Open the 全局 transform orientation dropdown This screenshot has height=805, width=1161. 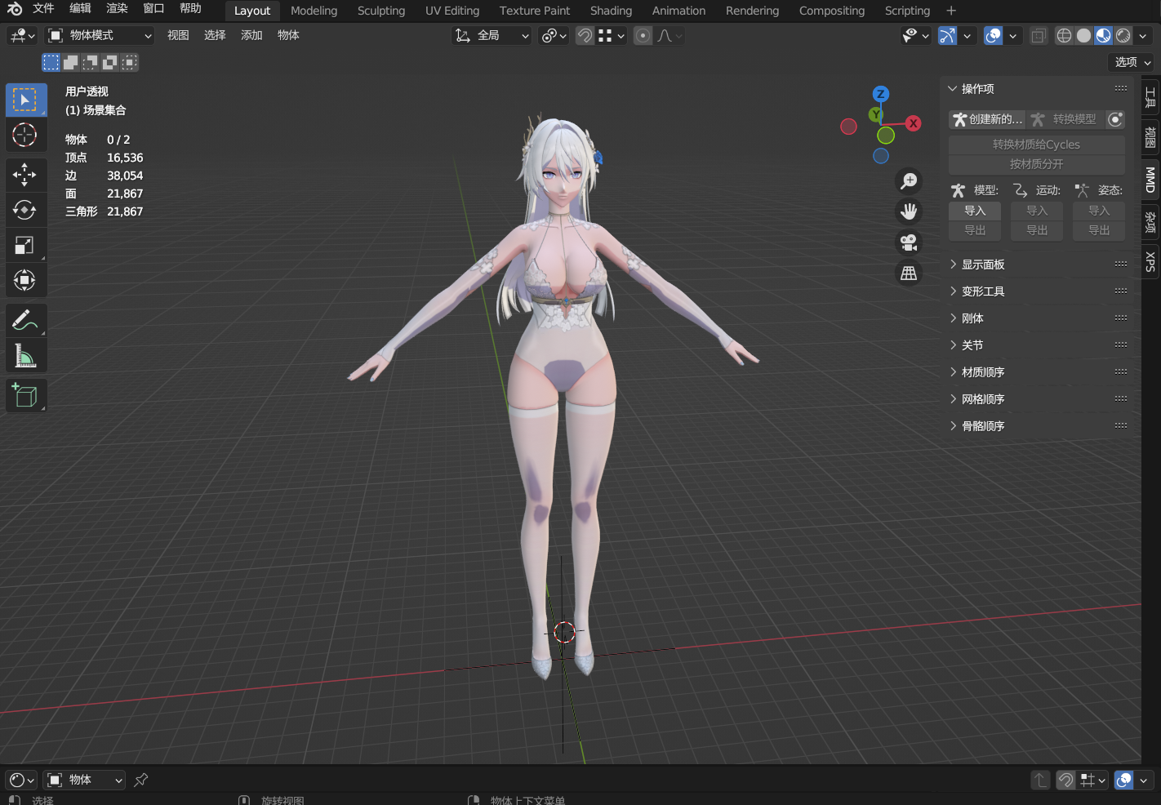[x=492, y=35]
